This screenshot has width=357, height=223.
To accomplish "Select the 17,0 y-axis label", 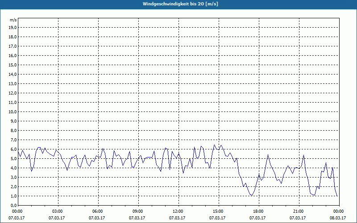I will click(x=12, y=46).
